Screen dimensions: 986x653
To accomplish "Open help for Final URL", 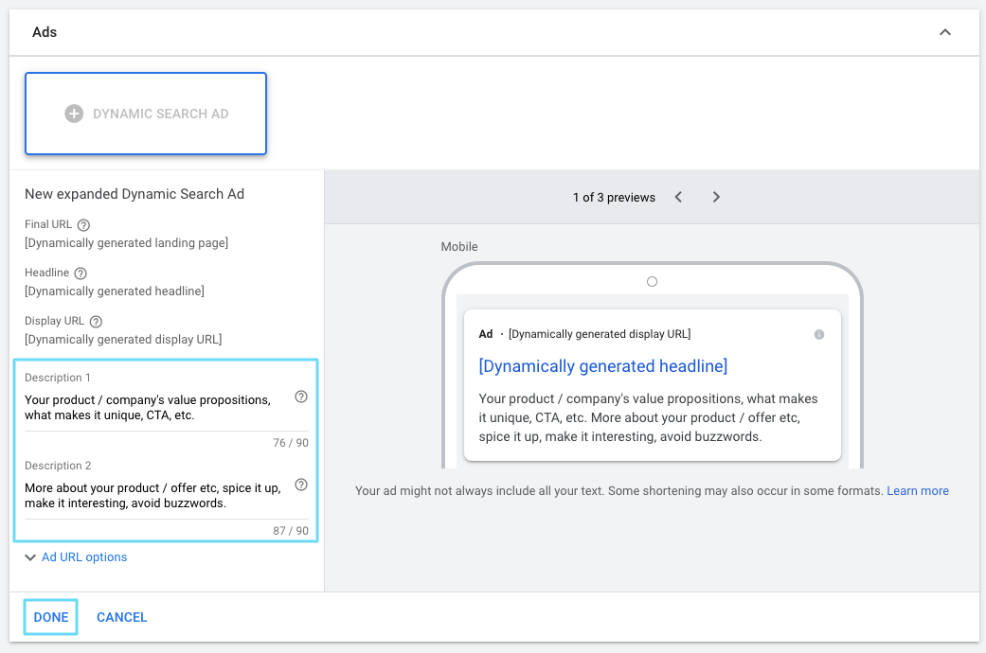I will [83, 225].
